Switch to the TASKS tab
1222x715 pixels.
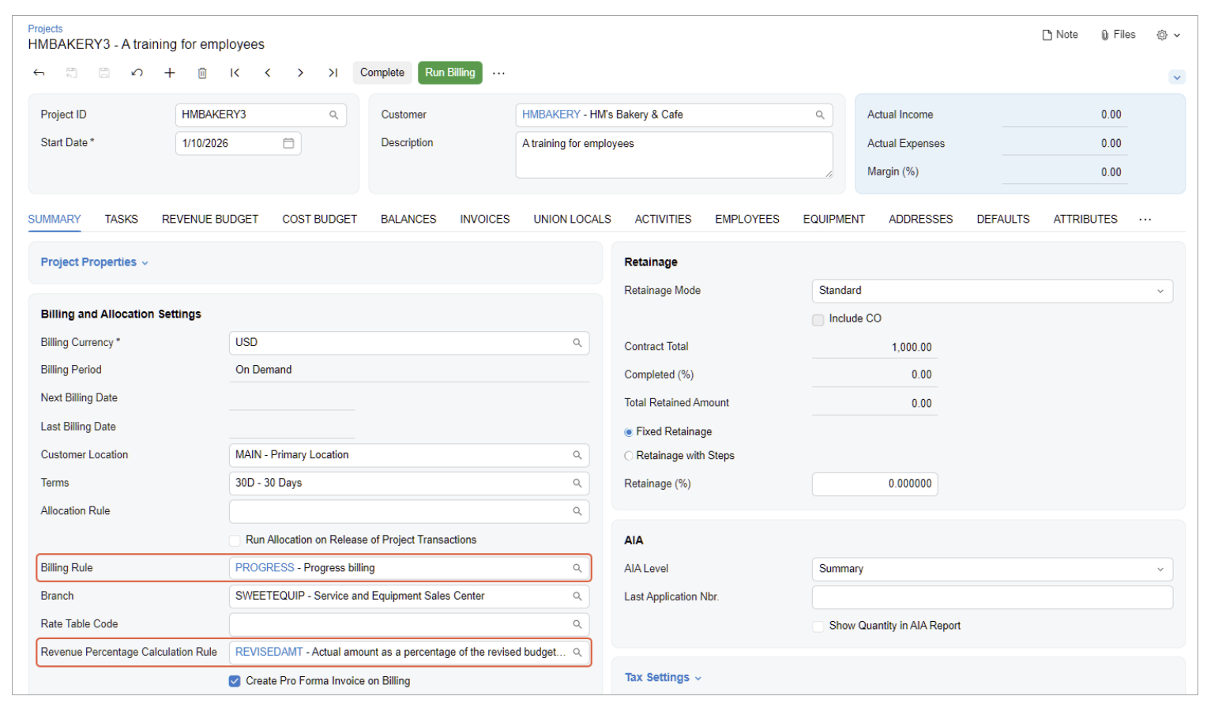tap(122, 220)
